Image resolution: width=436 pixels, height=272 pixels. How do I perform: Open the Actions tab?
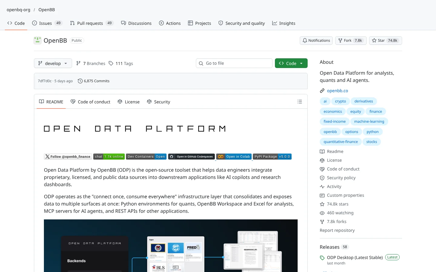pyautogui.click(x=170, y=23)
